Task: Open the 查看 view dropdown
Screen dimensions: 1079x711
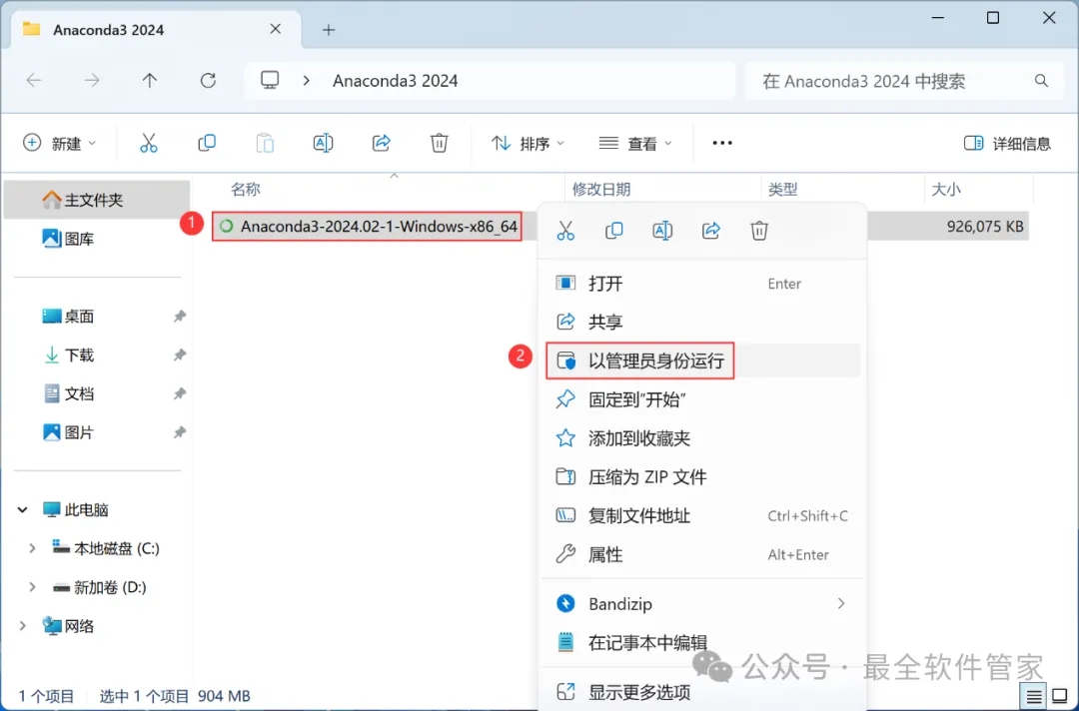Action: tap(635, 143)
